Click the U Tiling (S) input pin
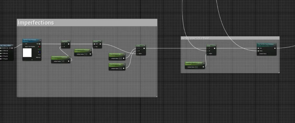 (1, 56)
